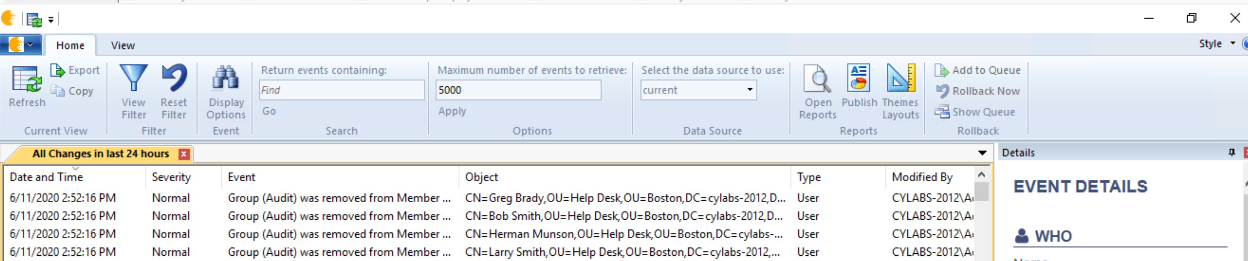The height and width of the screenshot is (261, 1248).
Task: Select the row for CN=Larry Smith
Action: [489, 252]
